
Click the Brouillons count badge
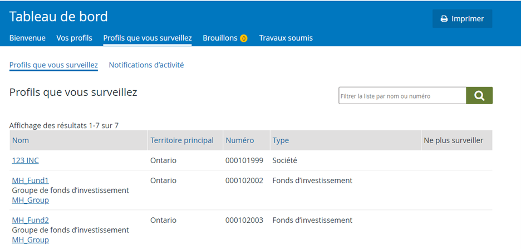(x=244, y=38)
